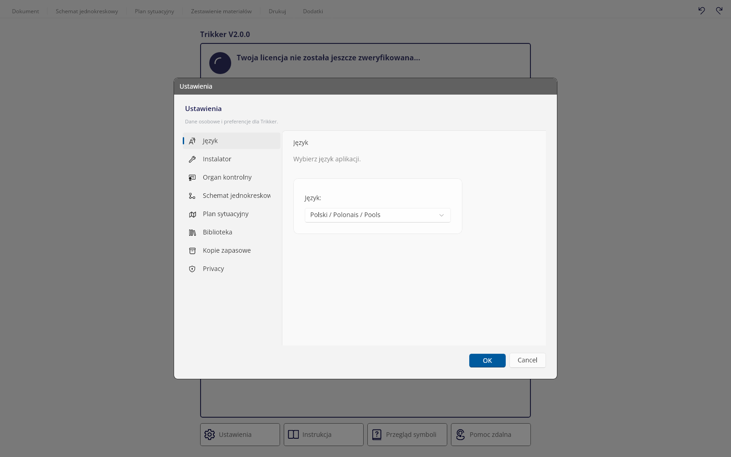Click Cancel to dismiss settings

pos(528,360)
